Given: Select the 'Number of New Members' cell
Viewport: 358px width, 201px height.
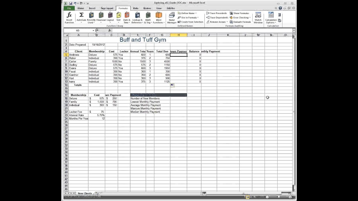Looking at the screenshot, I should pyautogui.click(x=145, y=98).
